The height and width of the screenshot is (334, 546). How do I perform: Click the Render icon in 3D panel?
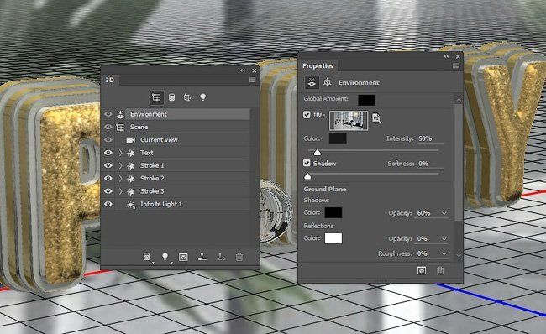pos(183,257)
